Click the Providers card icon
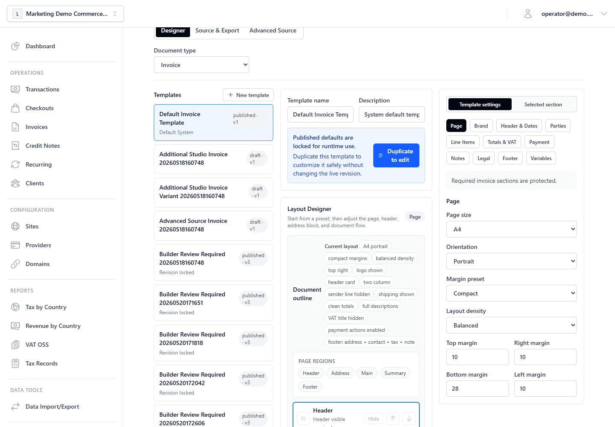615x427 pixels. [15, 245]
